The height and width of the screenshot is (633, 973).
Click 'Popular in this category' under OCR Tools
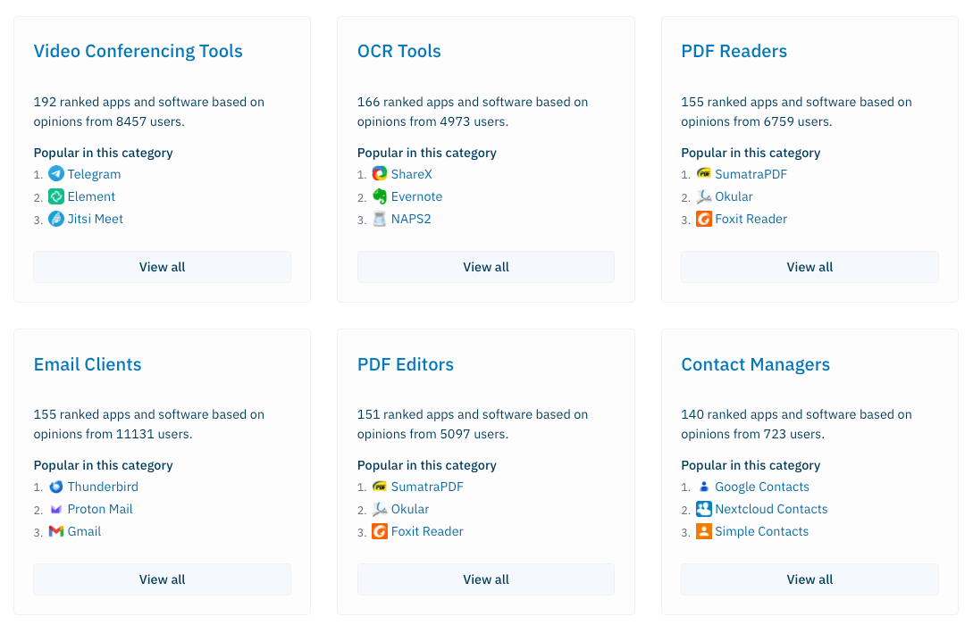point(427,153)
